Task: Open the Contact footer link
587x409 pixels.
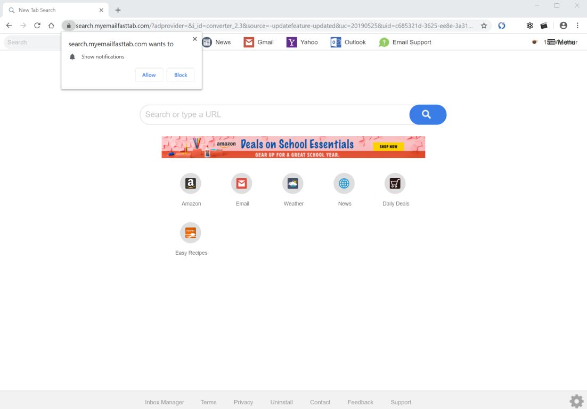Action: [x=320, y=402]
